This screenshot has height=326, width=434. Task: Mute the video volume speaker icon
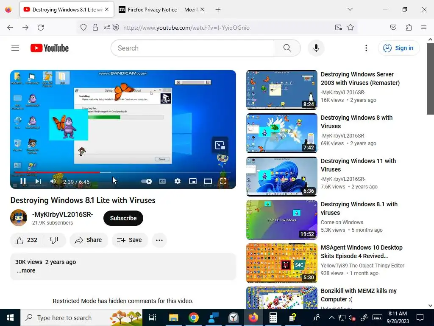(x=53, y=182)
